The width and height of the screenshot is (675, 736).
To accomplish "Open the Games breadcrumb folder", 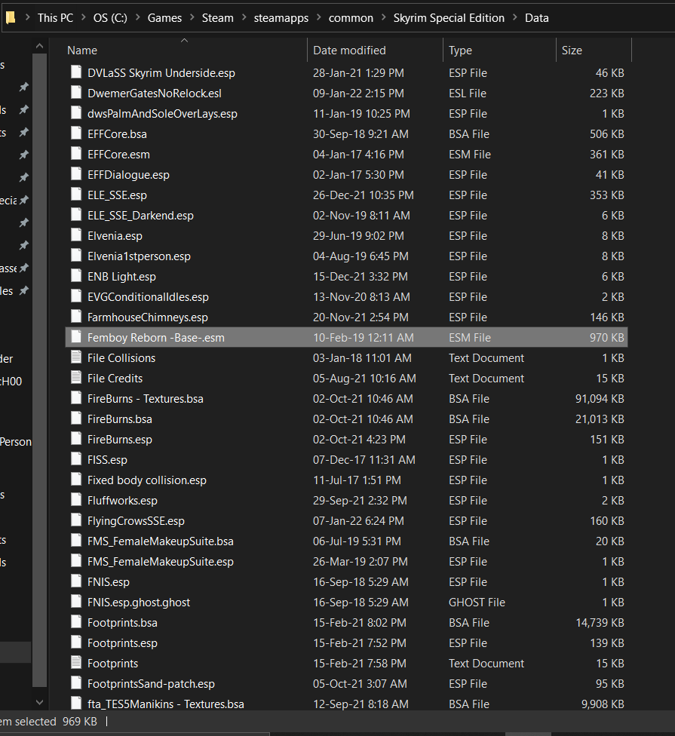I will click(164, 18).
